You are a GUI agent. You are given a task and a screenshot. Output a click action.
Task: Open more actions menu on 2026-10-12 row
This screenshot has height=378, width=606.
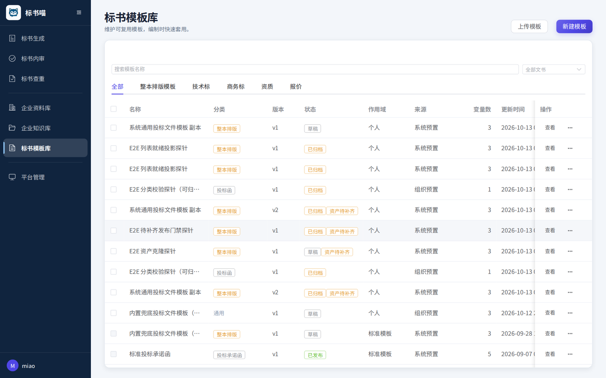pyautogui.click(x=570, y=313)
